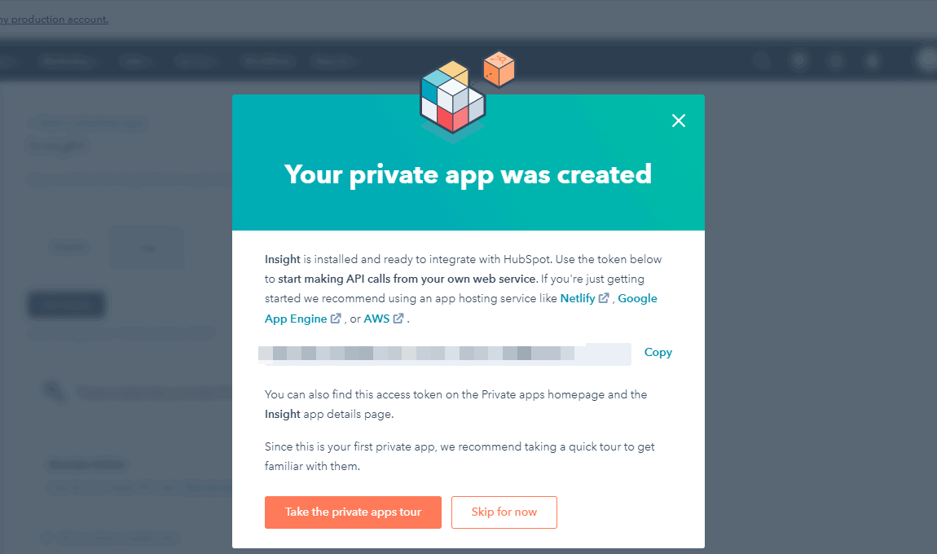The image size is (937, 554).
Task: Click the Take the private apps tour button
Action: coord(353,512)
